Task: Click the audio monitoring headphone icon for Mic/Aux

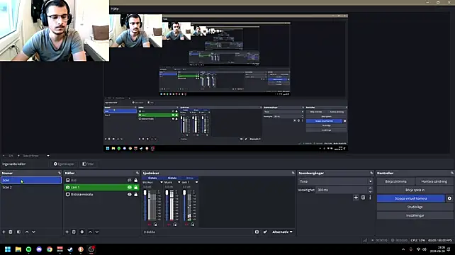Action: point(155,225)
